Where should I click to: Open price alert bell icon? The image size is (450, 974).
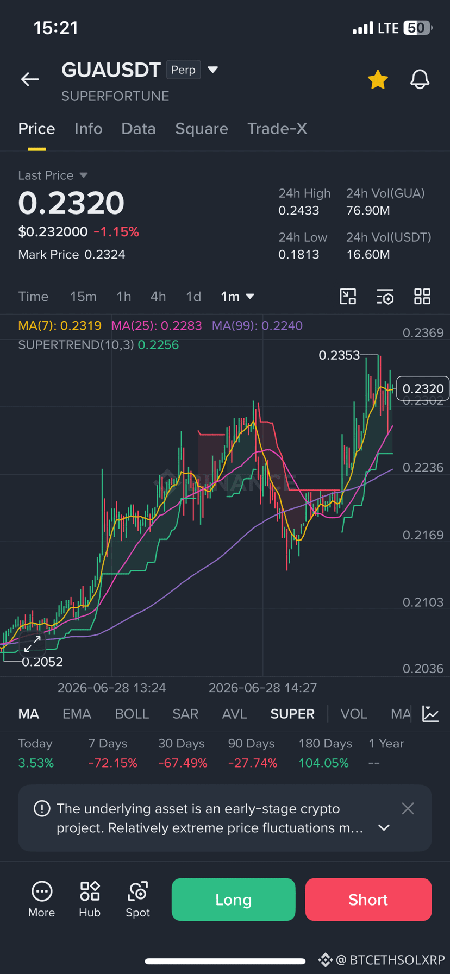pyautogui.click(x=420, y=79)
